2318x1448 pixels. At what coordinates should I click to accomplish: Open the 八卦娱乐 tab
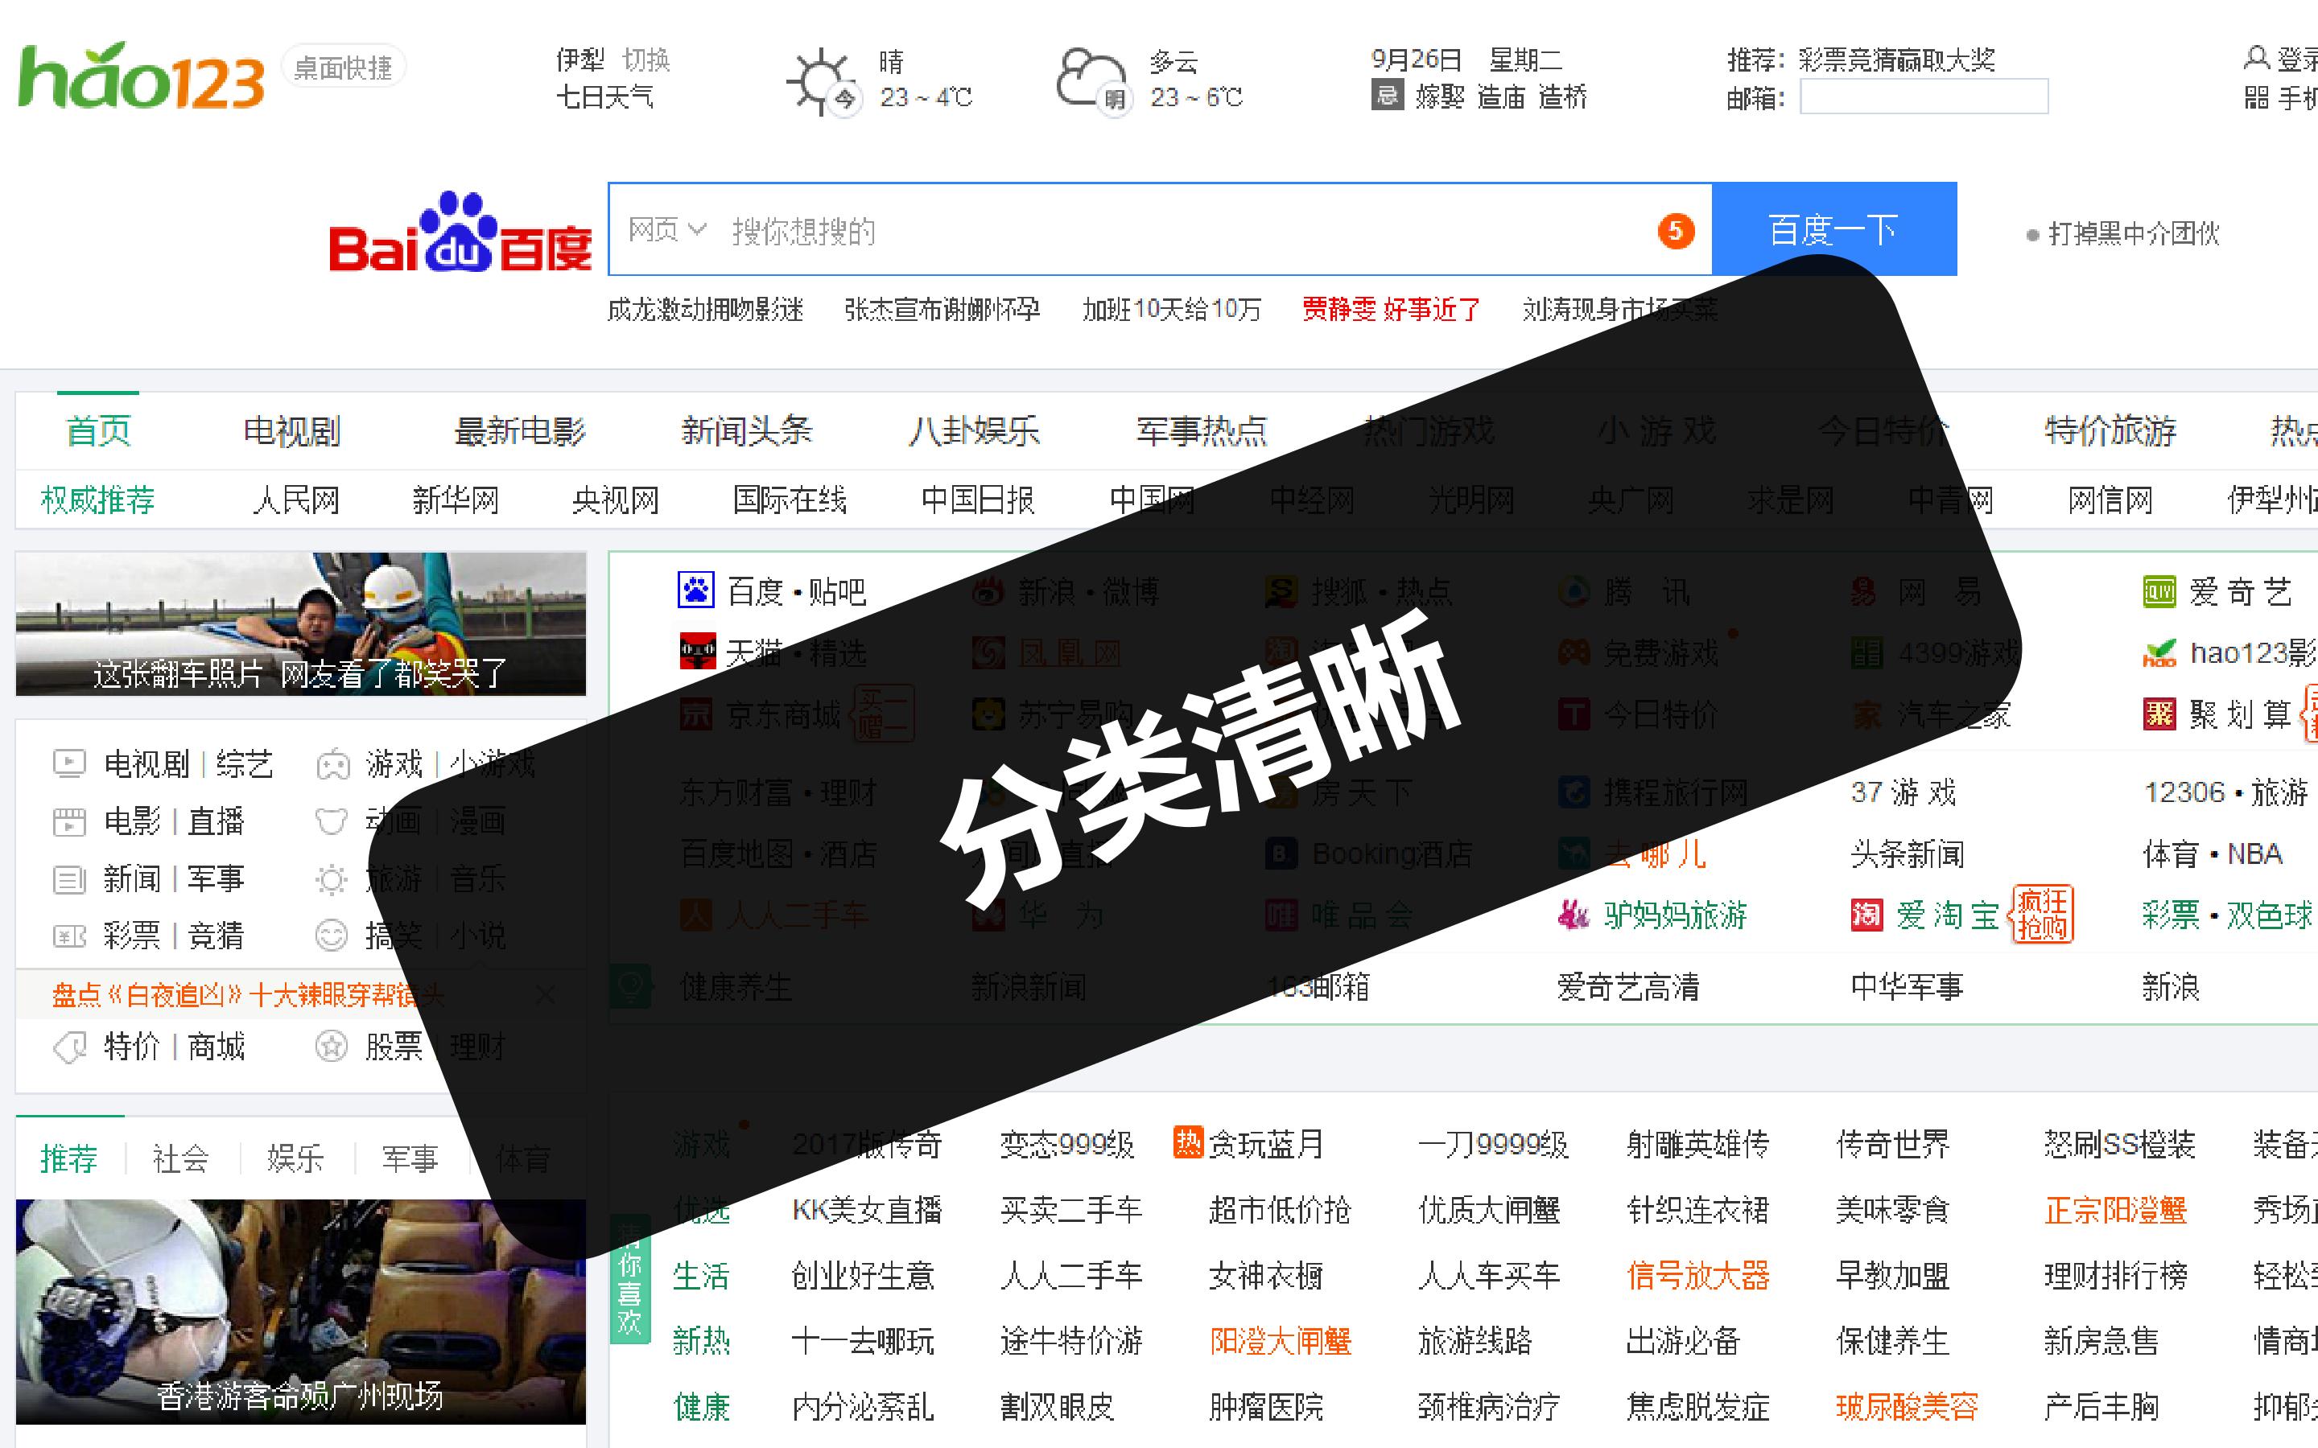pyautogui.click(x=974, y=431)
